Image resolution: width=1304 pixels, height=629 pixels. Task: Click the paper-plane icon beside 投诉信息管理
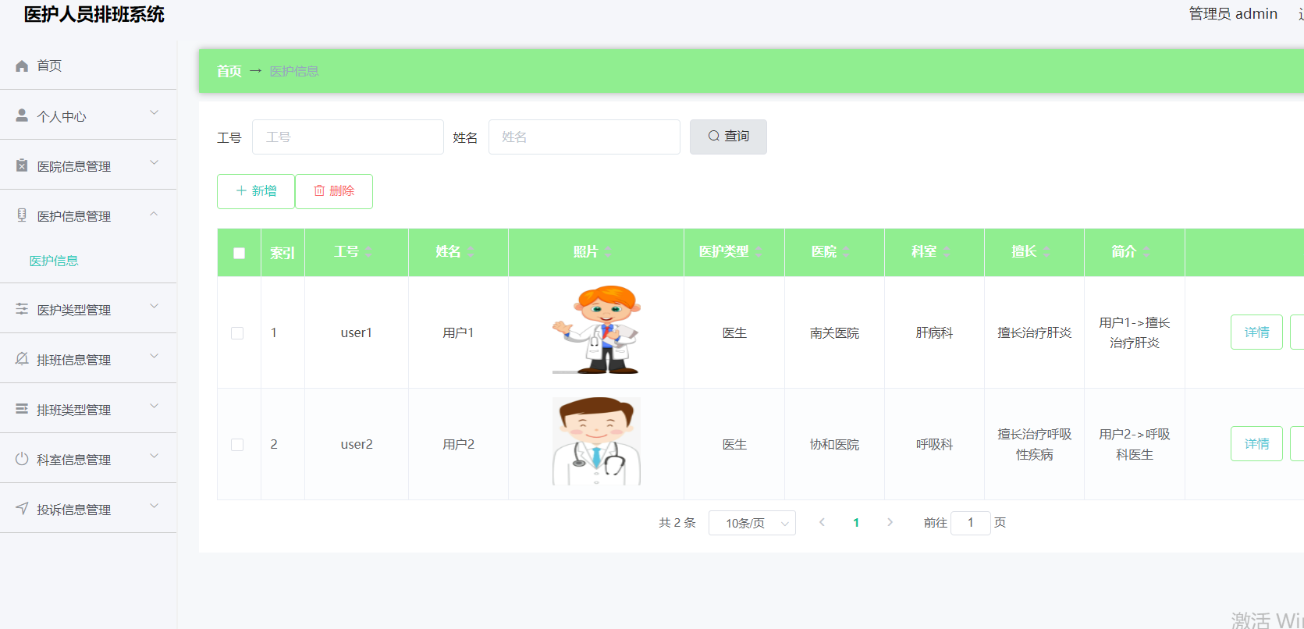coord(22,509)
